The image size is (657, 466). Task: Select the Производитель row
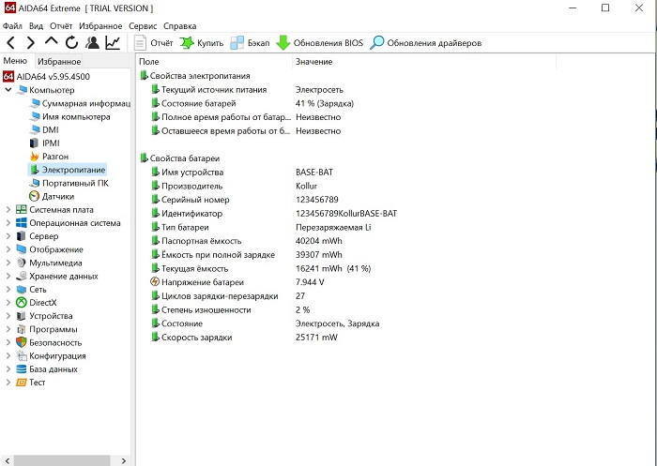tap(234, 186)
